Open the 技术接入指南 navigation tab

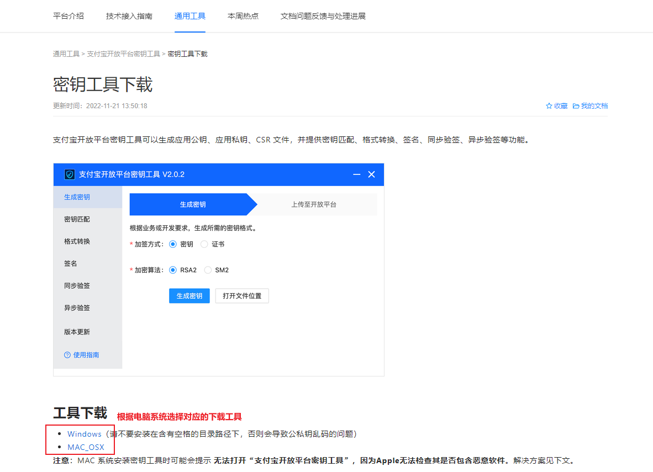coord(129,16)
